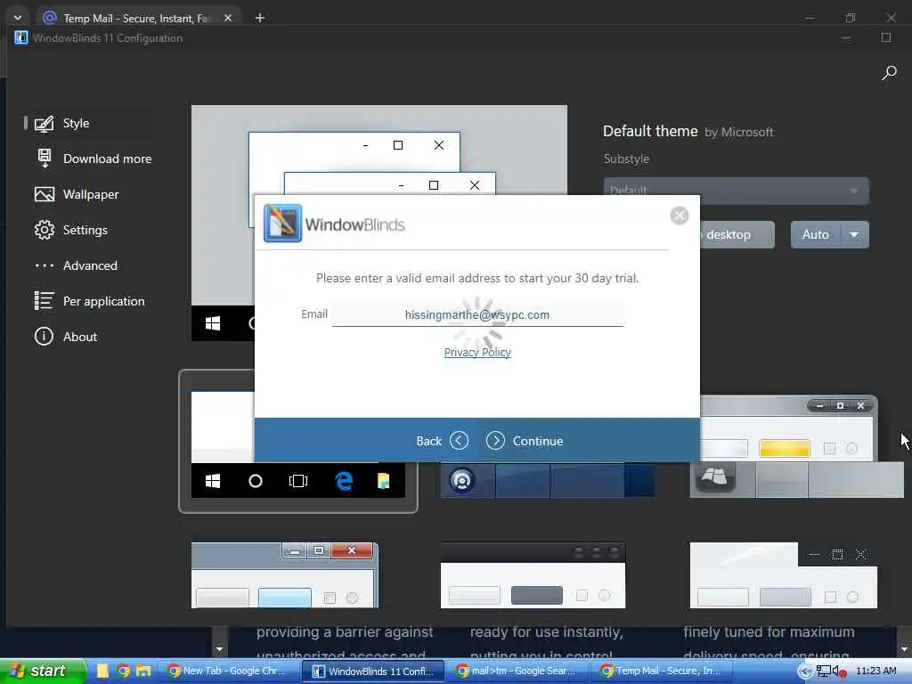The image size is (912, 684).
Task: Click the Back button in dialog
Action: 442,441
